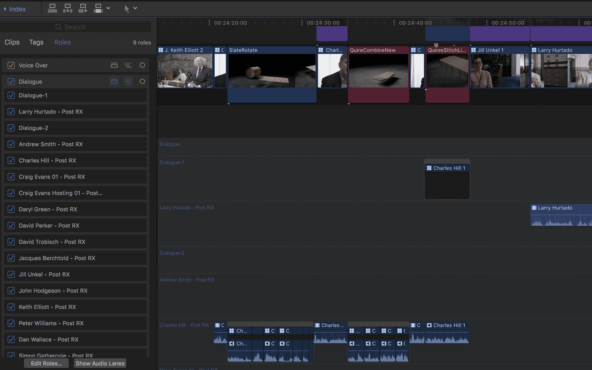Uncheck Jill Unkel - Post RX role
The image size is (592, 370).
11,274
